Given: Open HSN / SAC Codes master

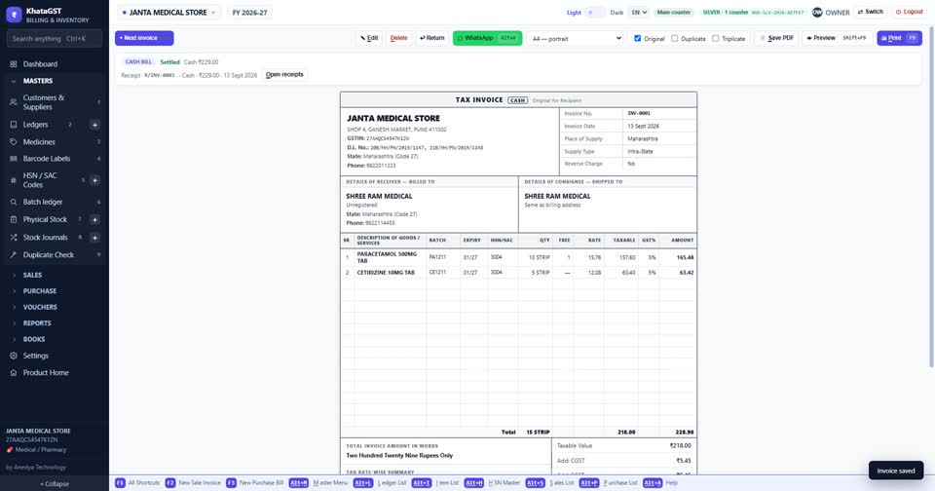Looking at the screenshot, I should click(43, 180).
